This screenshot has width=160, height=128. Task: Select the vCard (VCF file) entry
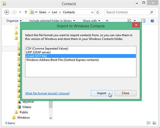(x=81, y=56)
